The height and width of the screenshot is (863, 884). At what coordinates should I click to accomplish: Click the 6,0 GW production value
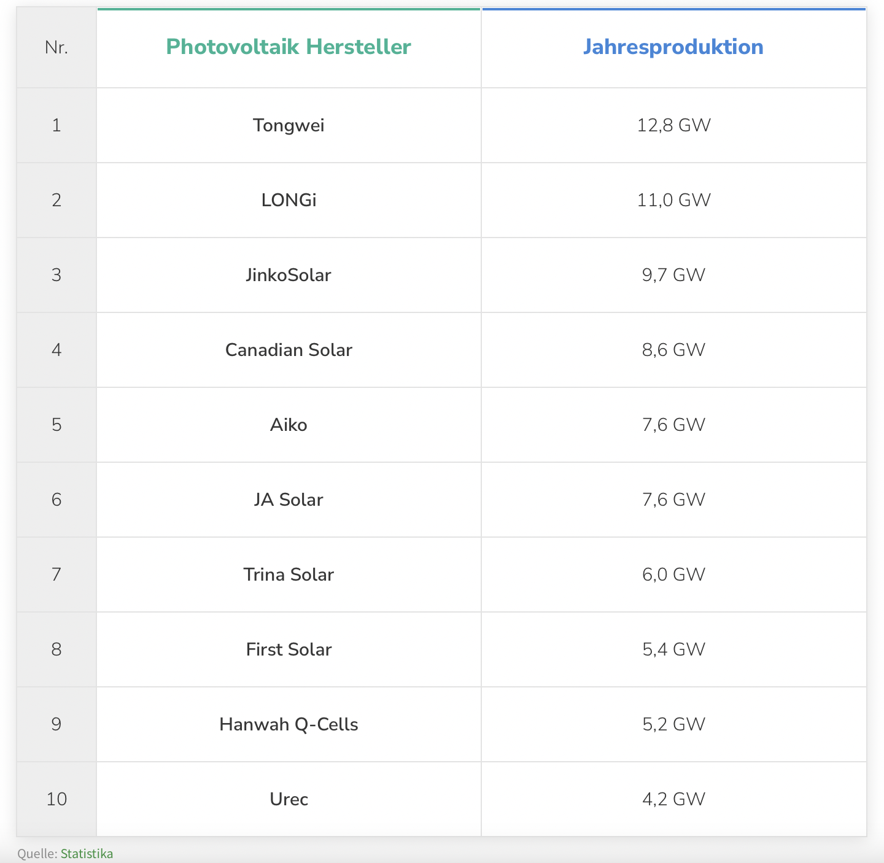click(x=673, y=575)
